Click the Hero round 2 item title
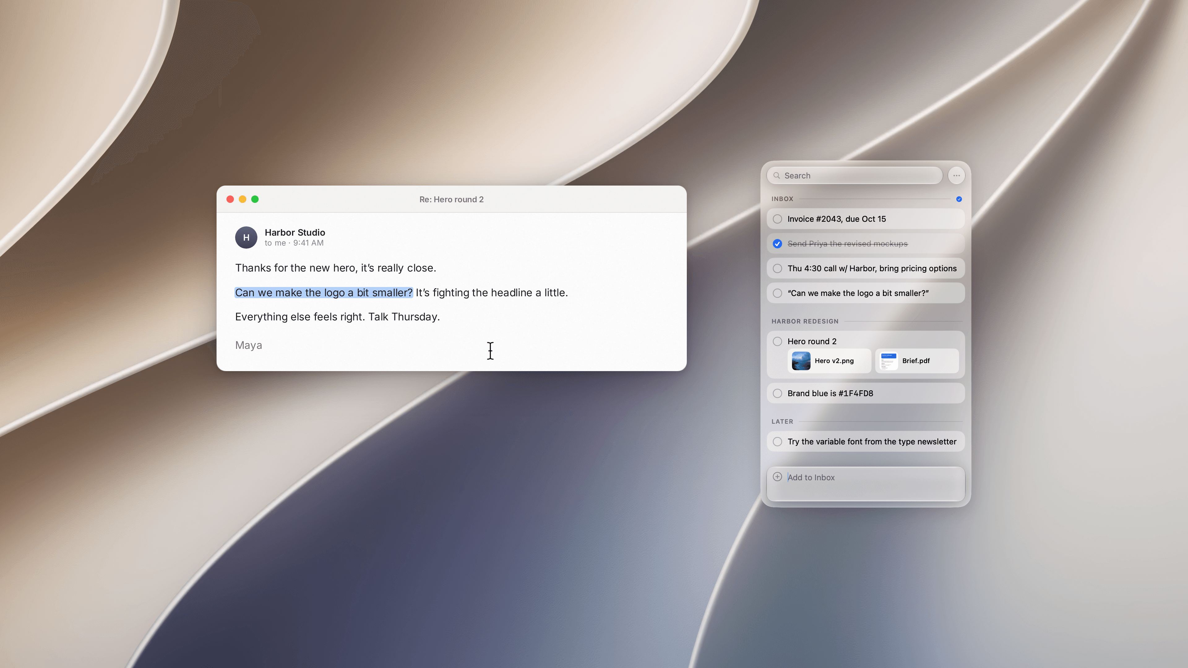The width and height of the screenshot is (1188, 668). 812,342
